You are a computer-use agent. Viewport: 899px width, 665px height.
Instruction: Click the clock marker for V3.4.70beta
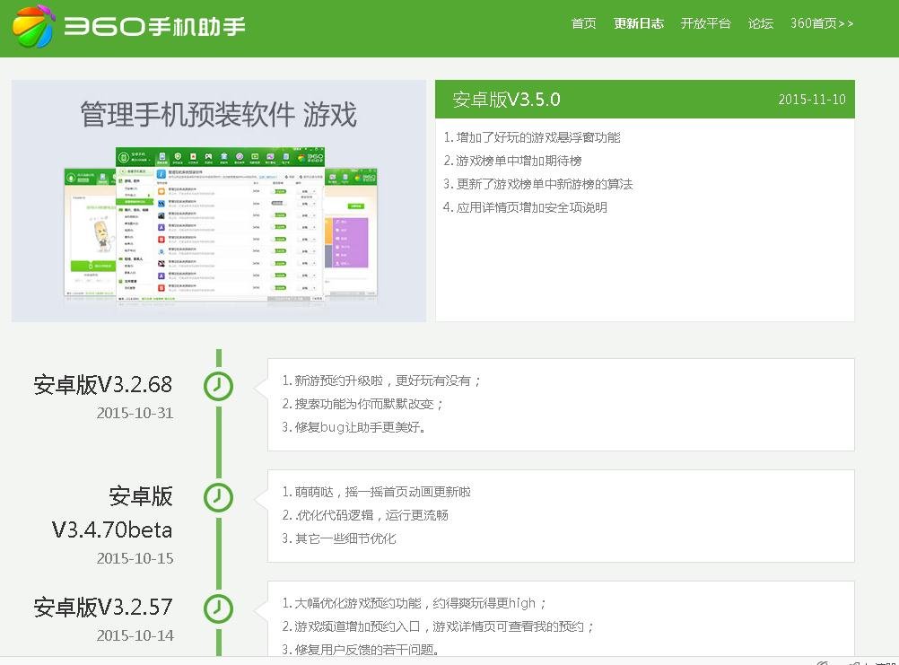pos(218,497)
